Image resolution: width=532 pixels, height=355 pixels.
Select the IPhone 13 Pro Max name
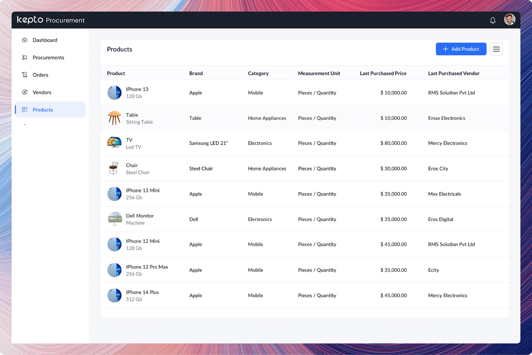(x=147, y=267)
